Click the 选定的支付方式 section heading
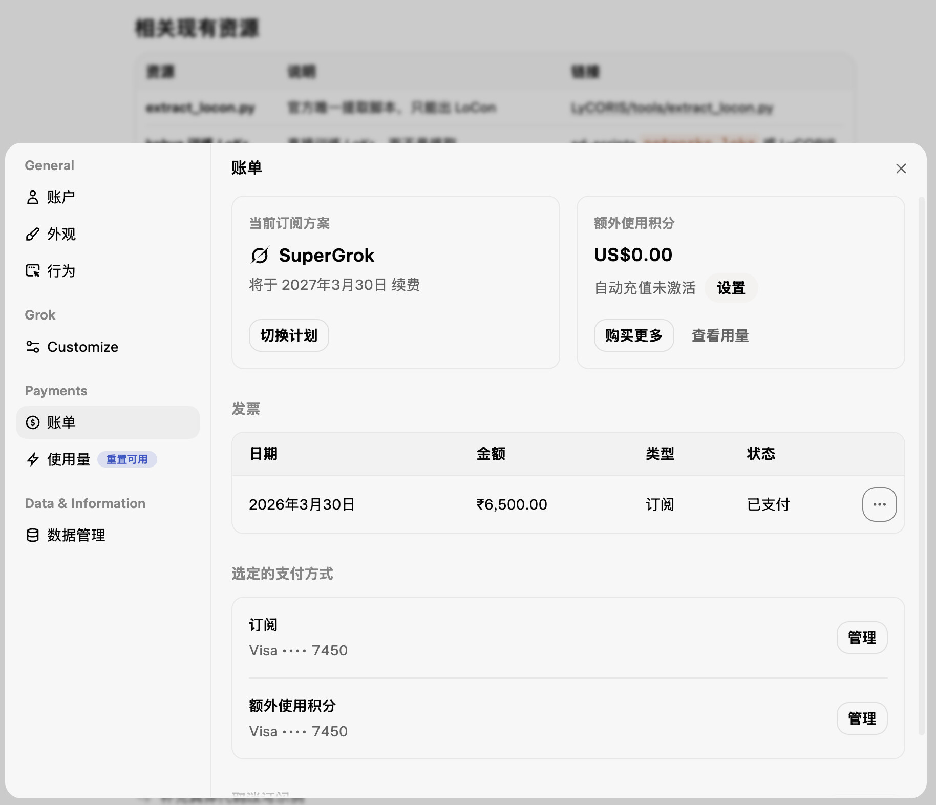The image size is (936, 805). coord(282,574)
